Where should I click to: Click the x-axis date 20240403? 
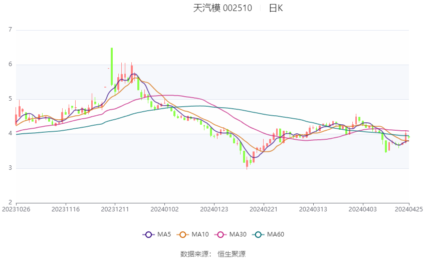[x=363, y=209]
